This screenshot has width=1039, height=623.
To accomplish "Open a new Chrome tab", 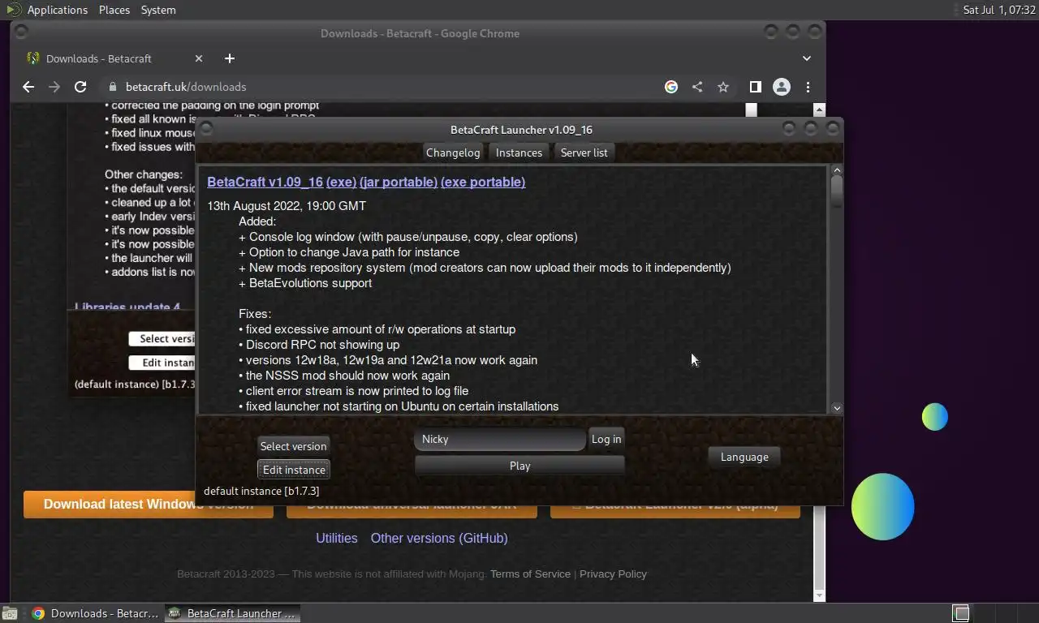I will click(230, 58).
